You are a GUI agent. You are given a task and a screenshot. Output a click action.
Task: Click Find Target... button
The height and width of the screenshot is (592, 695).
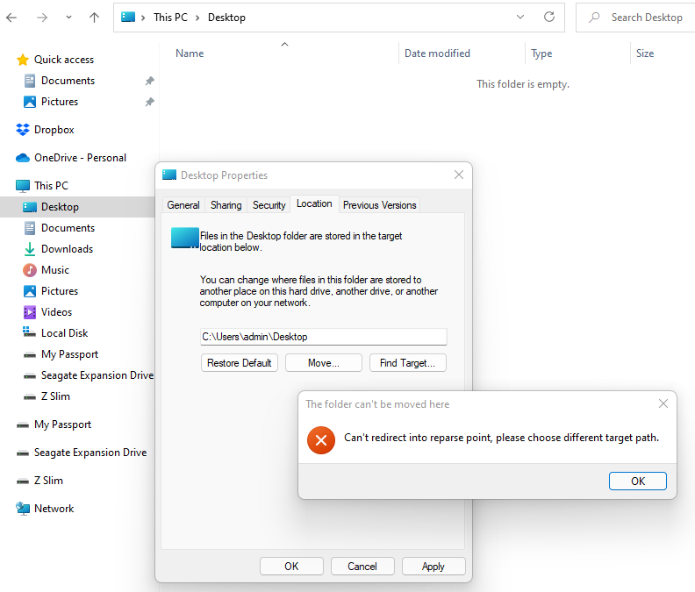pyautogui.click(x=408, y=363)
